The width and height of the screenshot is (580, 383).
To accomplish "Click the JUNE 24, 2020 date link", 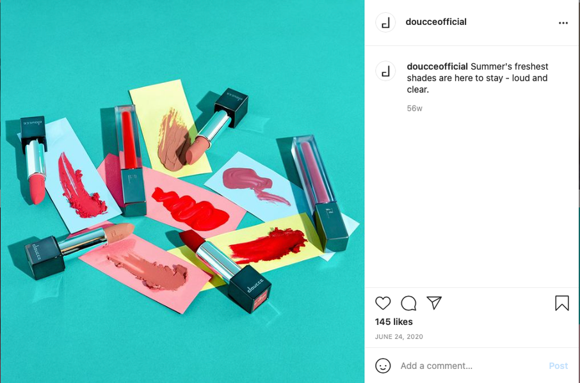I will (399, 336).
